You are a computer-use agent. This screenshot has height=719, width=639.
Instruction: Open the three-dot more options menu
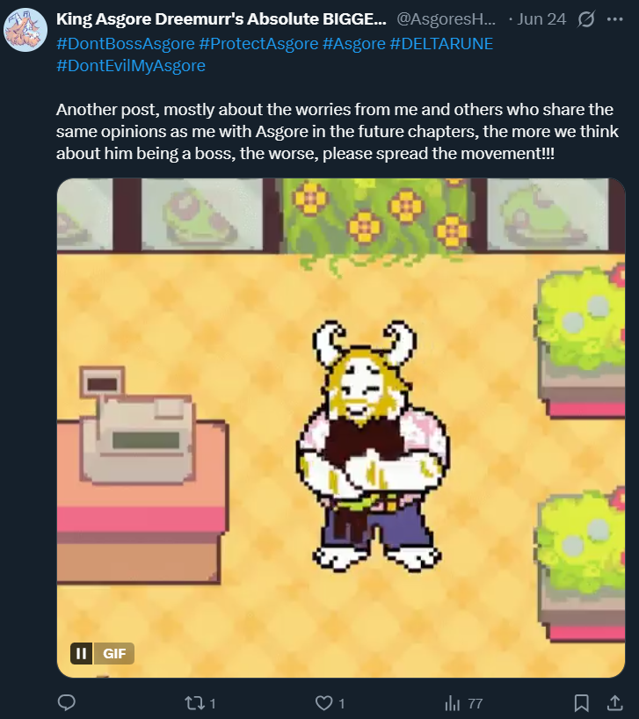[x=614, y=19]
